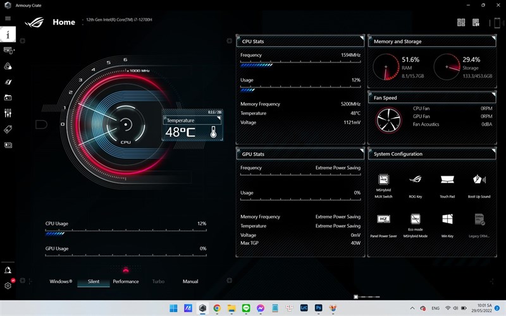The height and width of the screenshot is (316, 506).
Task: Click the gear icon beside Windows mode
Action: click(23, 281)
